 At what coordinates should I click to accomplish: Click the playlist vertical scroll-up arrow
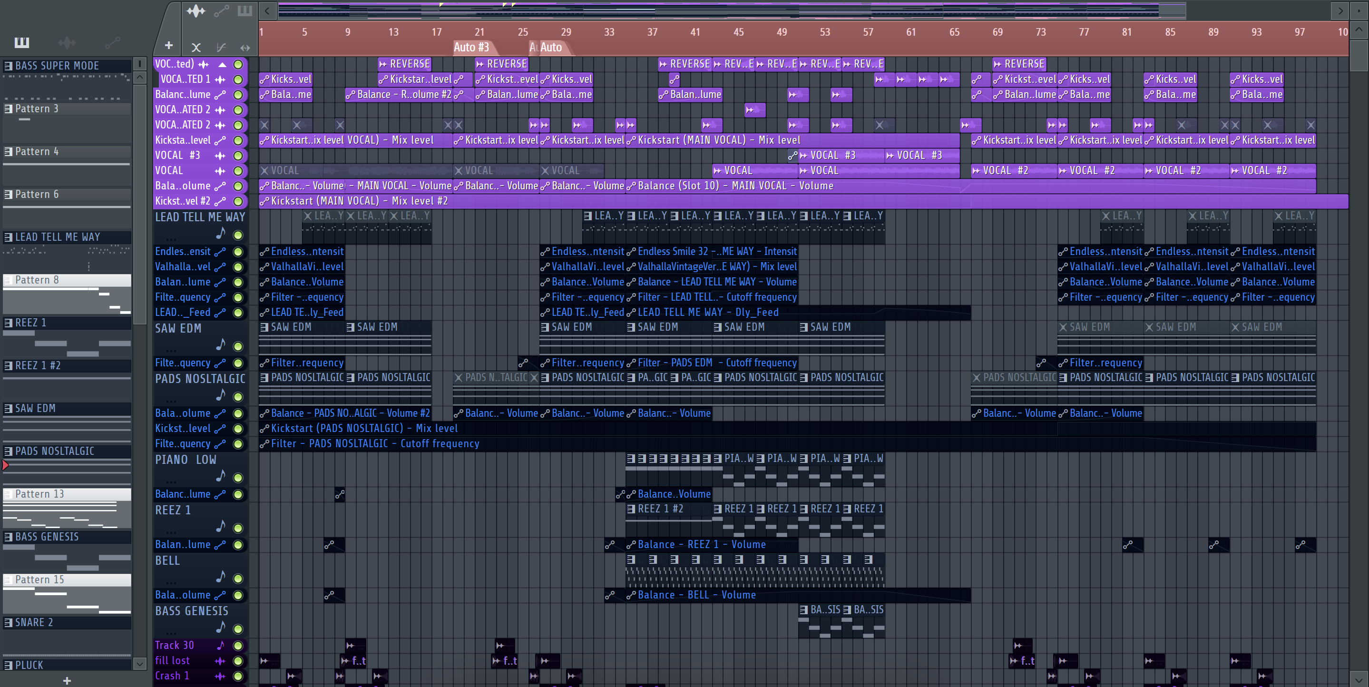pyautogui.click(x=1359, y=29)
